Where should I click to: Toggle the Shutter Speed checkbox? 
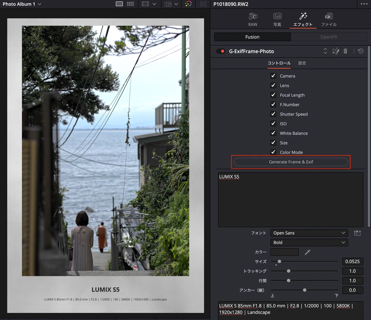273,114
